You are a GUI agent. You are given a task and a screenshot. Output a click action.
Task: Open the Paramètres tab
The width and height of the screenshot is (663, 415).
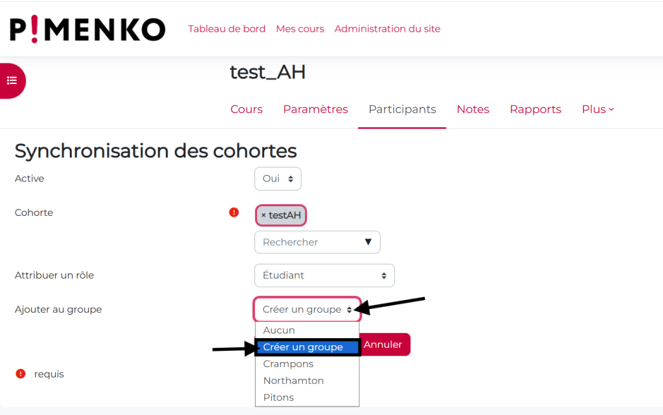click(315, 109)
